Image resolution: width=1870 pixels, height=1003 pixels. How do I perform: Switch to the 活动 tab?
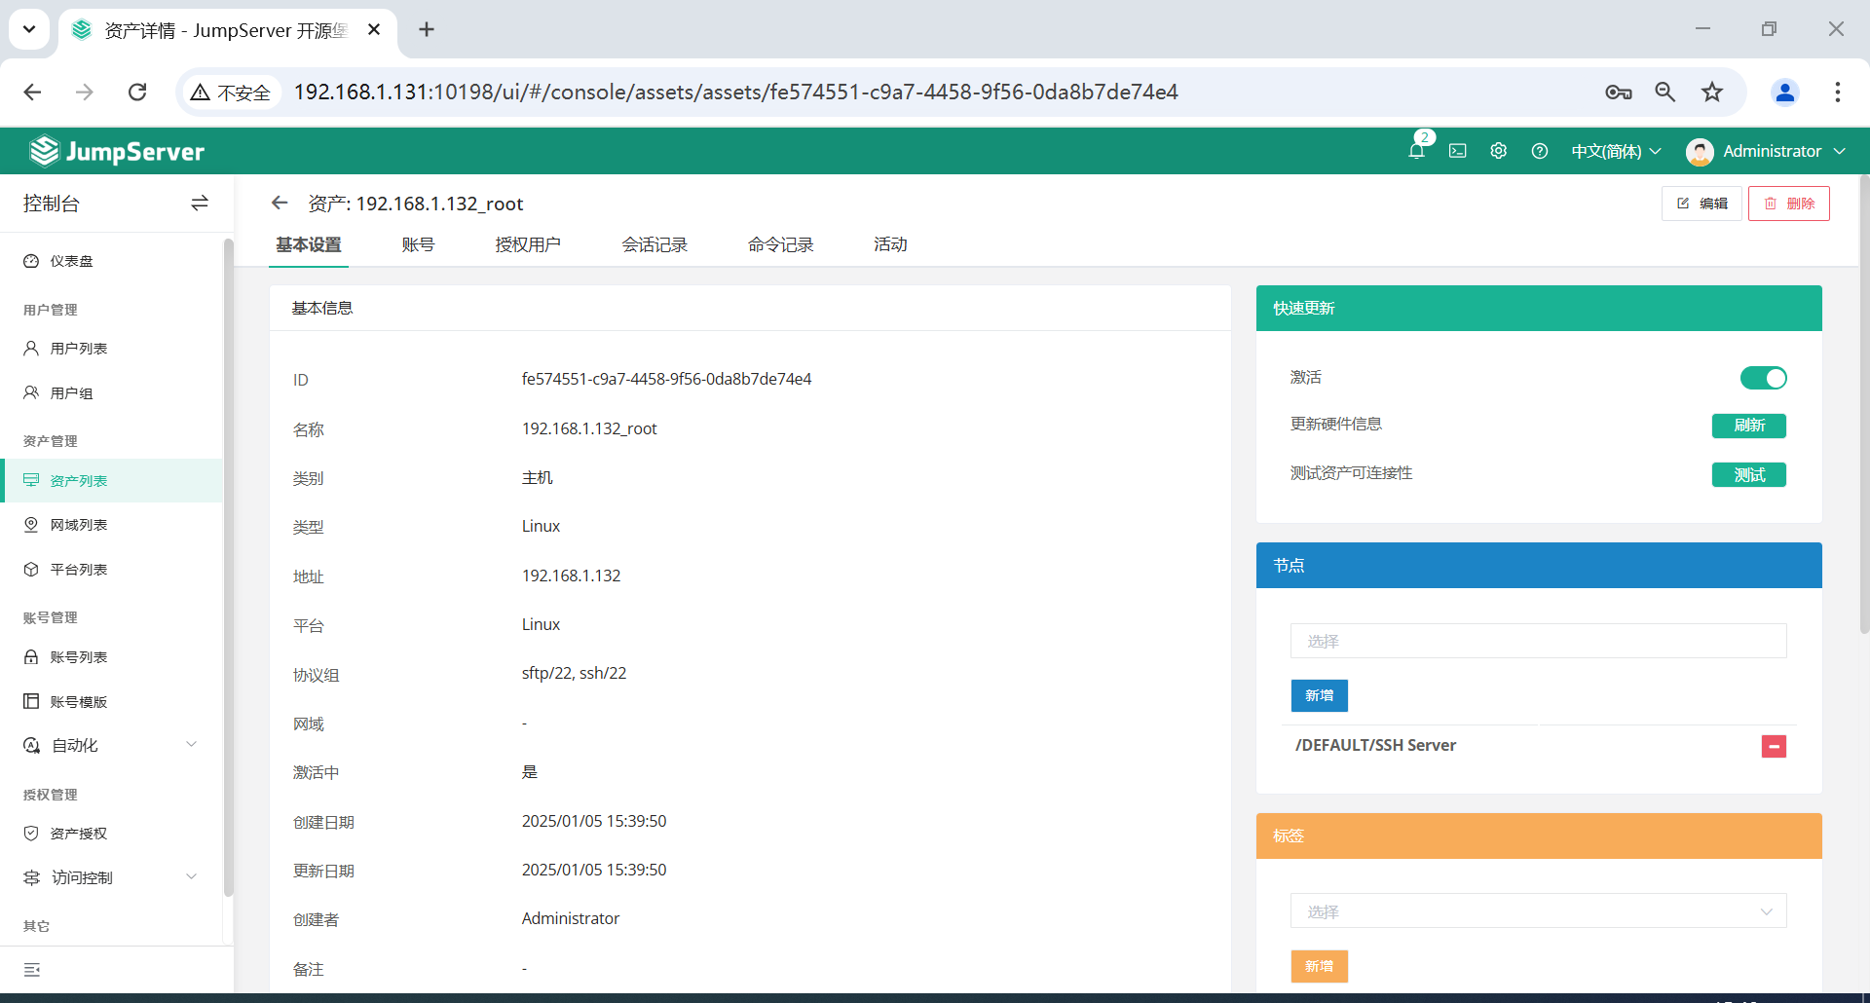tap(890, 244)
